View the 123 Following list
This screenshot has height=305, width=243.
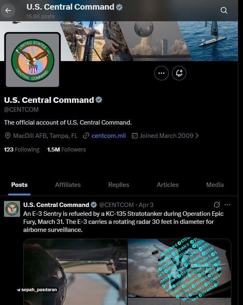point(22,149)
